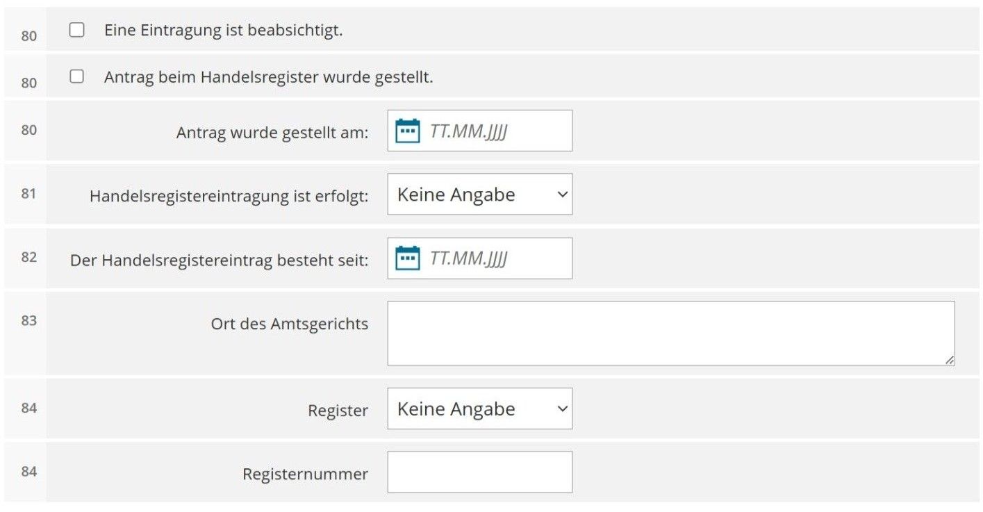Click the label text Eine Eintragung ist beabsichtigt
This screenshot has width=983, height=512.
(x=224, y=31)
